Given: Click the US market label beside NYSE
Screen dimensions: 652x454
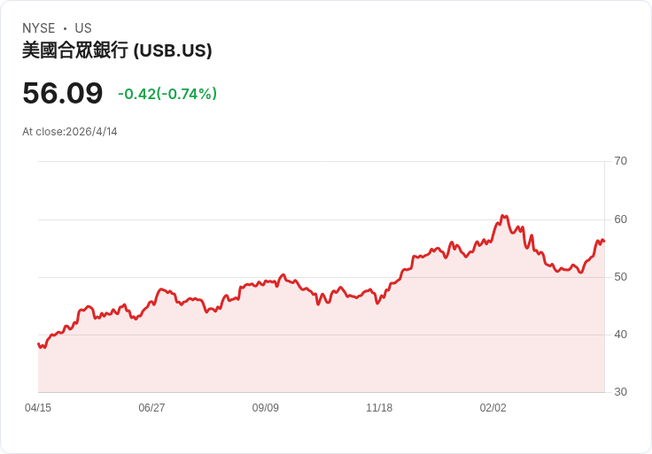Looking at the screenshot, I should [83, 28].
